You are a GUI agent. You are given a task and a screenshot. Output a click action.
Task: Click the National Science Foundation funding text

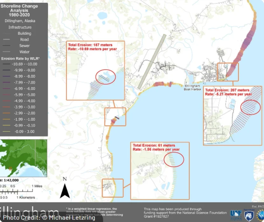185,213
